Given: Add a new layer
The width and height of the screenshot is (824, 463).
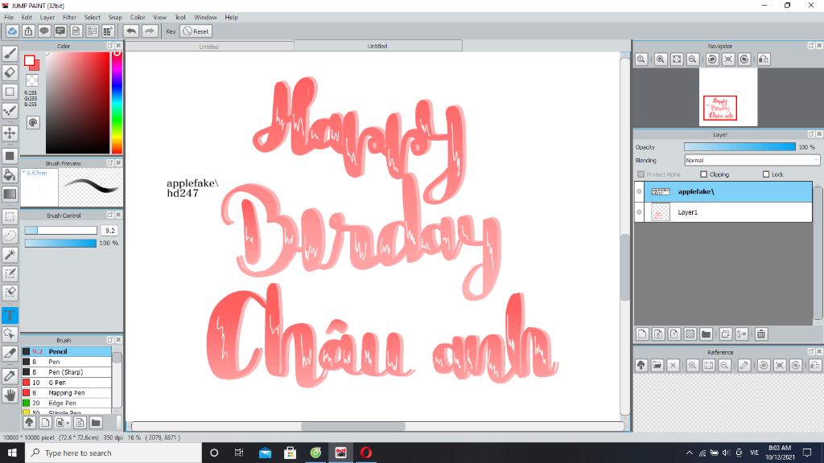Looking at the screenshot, I should pos(642,334).
